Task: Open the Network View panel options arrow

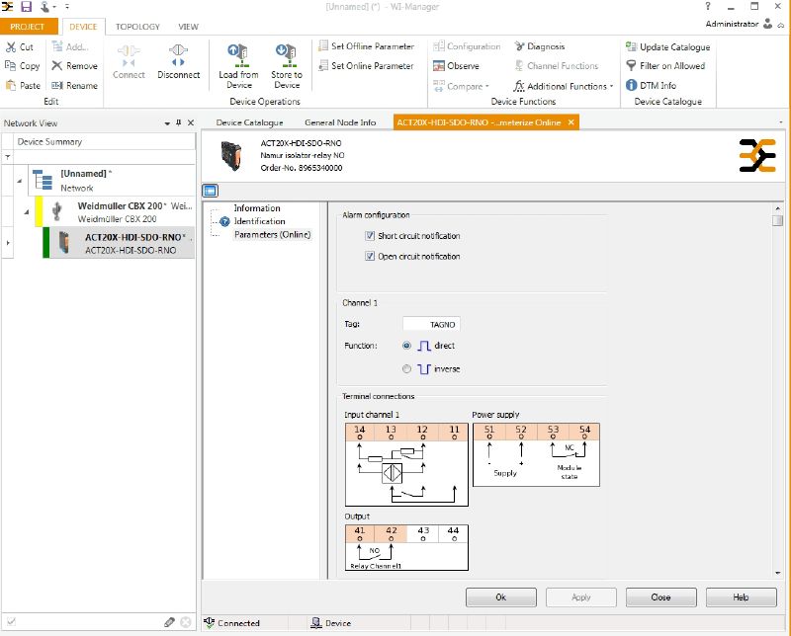Action: (167, 123)
